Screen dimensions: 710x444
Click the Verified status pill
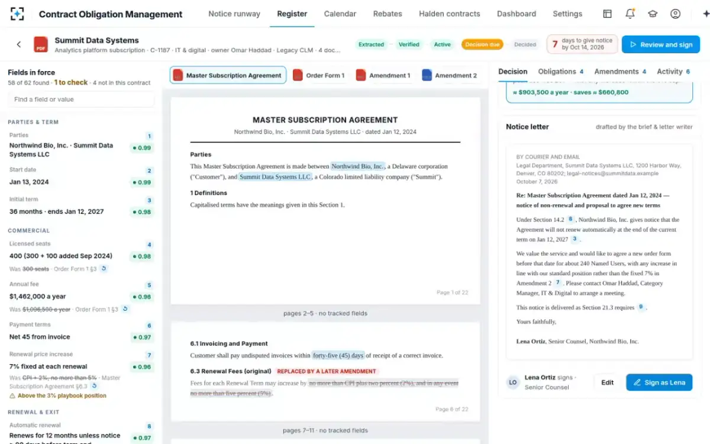[409, 44]
